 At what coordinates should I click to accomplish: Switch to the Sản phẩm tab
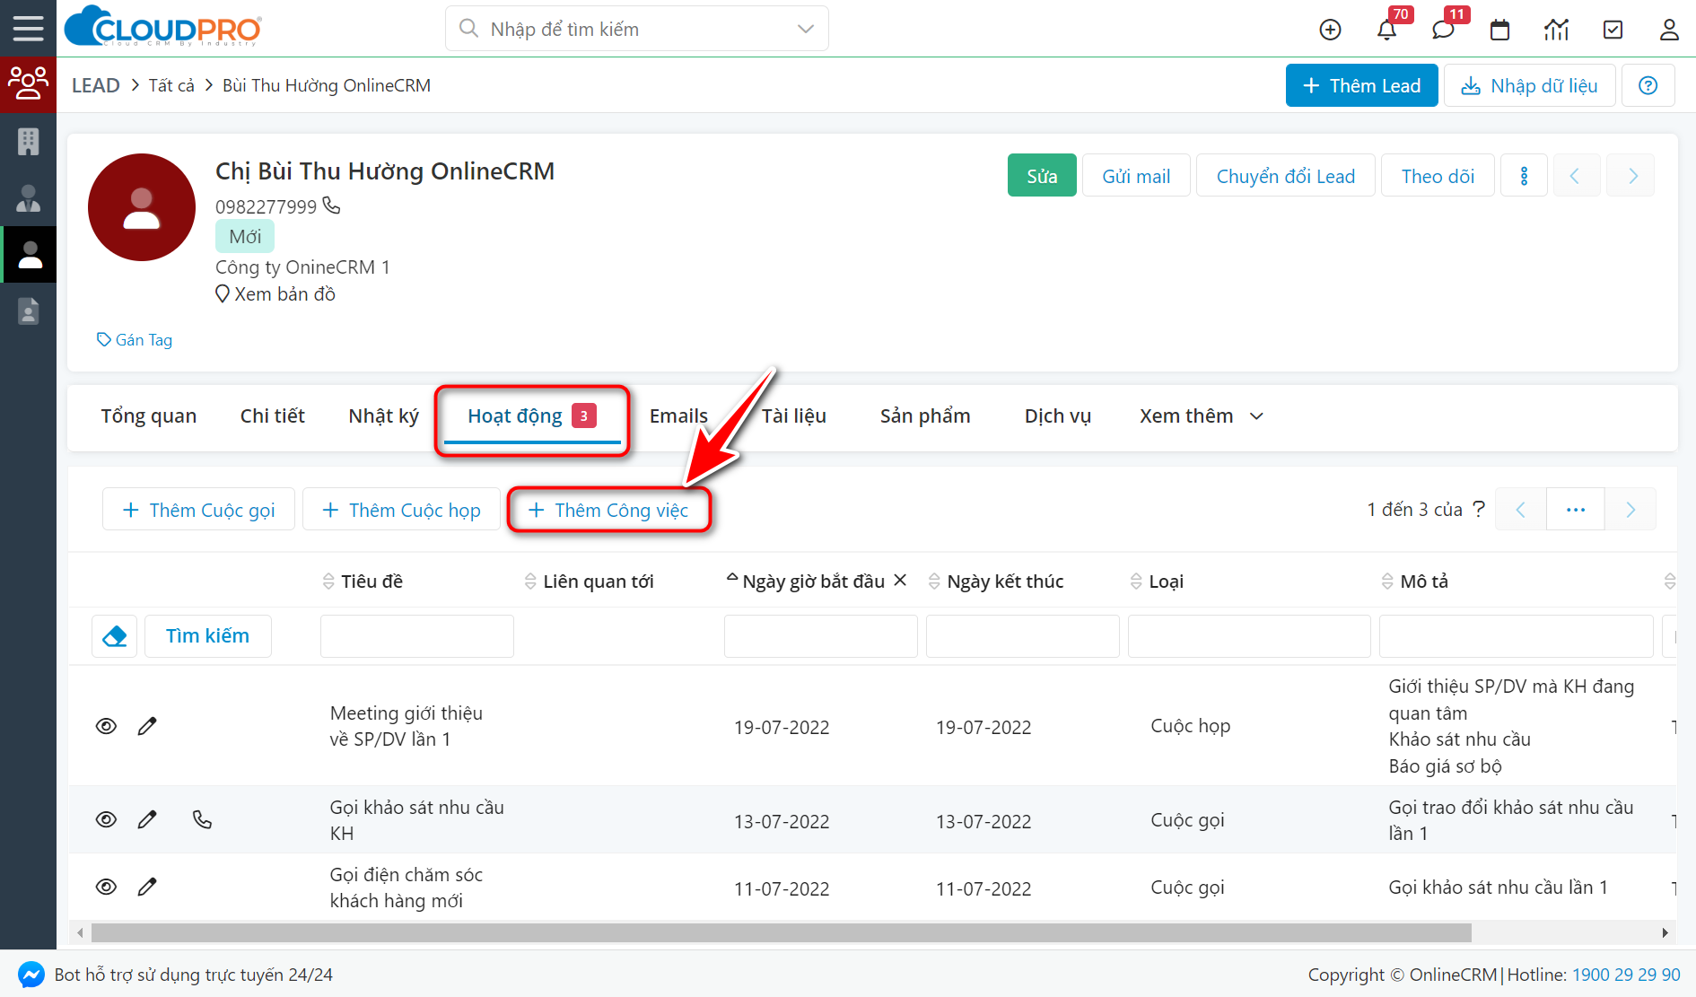click(x=925, y=415)
